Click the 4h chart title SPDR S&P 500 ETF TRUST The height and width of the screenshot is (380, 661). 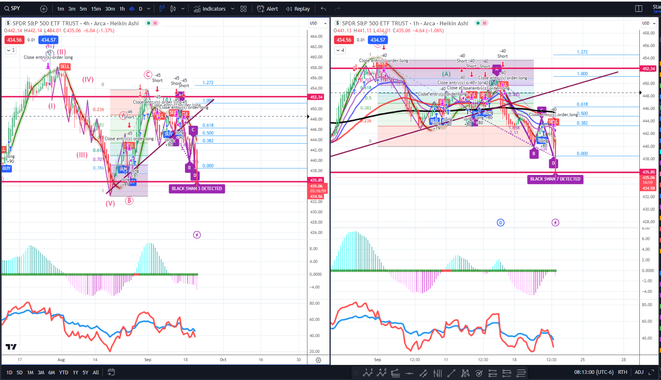pos(46,23)
